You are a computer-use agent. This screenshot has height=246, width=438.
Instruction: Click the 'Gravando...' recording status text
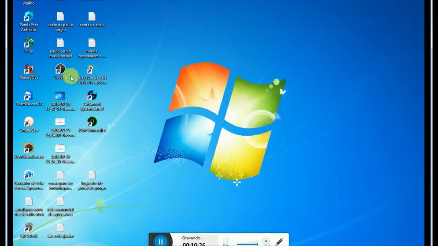pyautogui.click(x=192, y=238)
